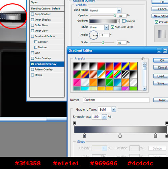Check the Reverse gradient option
The image size is (168, 169).
click(x=124, y=21)
